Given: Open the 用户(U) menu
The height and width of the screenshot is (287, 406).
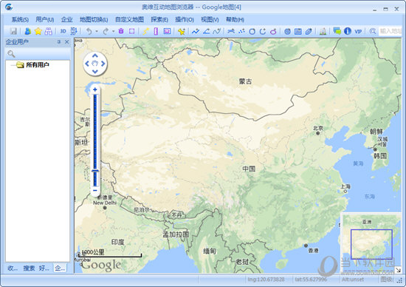Looking at the screenshot, I should click(45, 19).
